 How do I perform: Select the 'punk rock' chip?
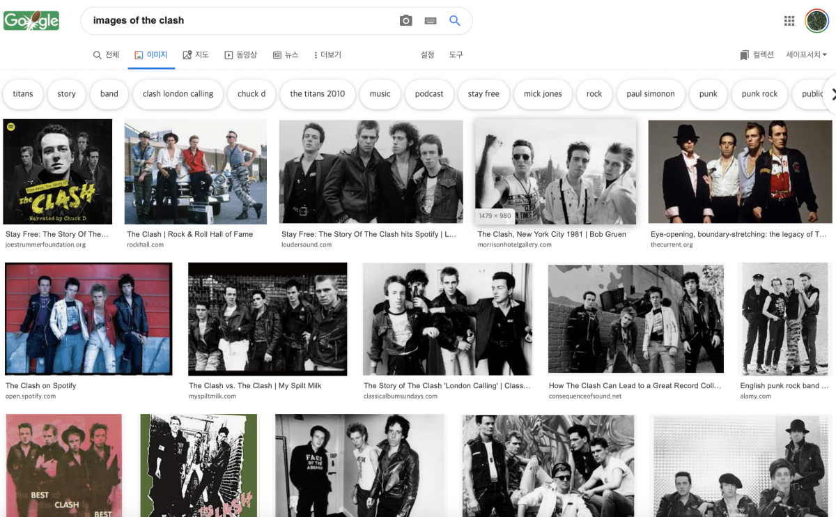[760, 94]
